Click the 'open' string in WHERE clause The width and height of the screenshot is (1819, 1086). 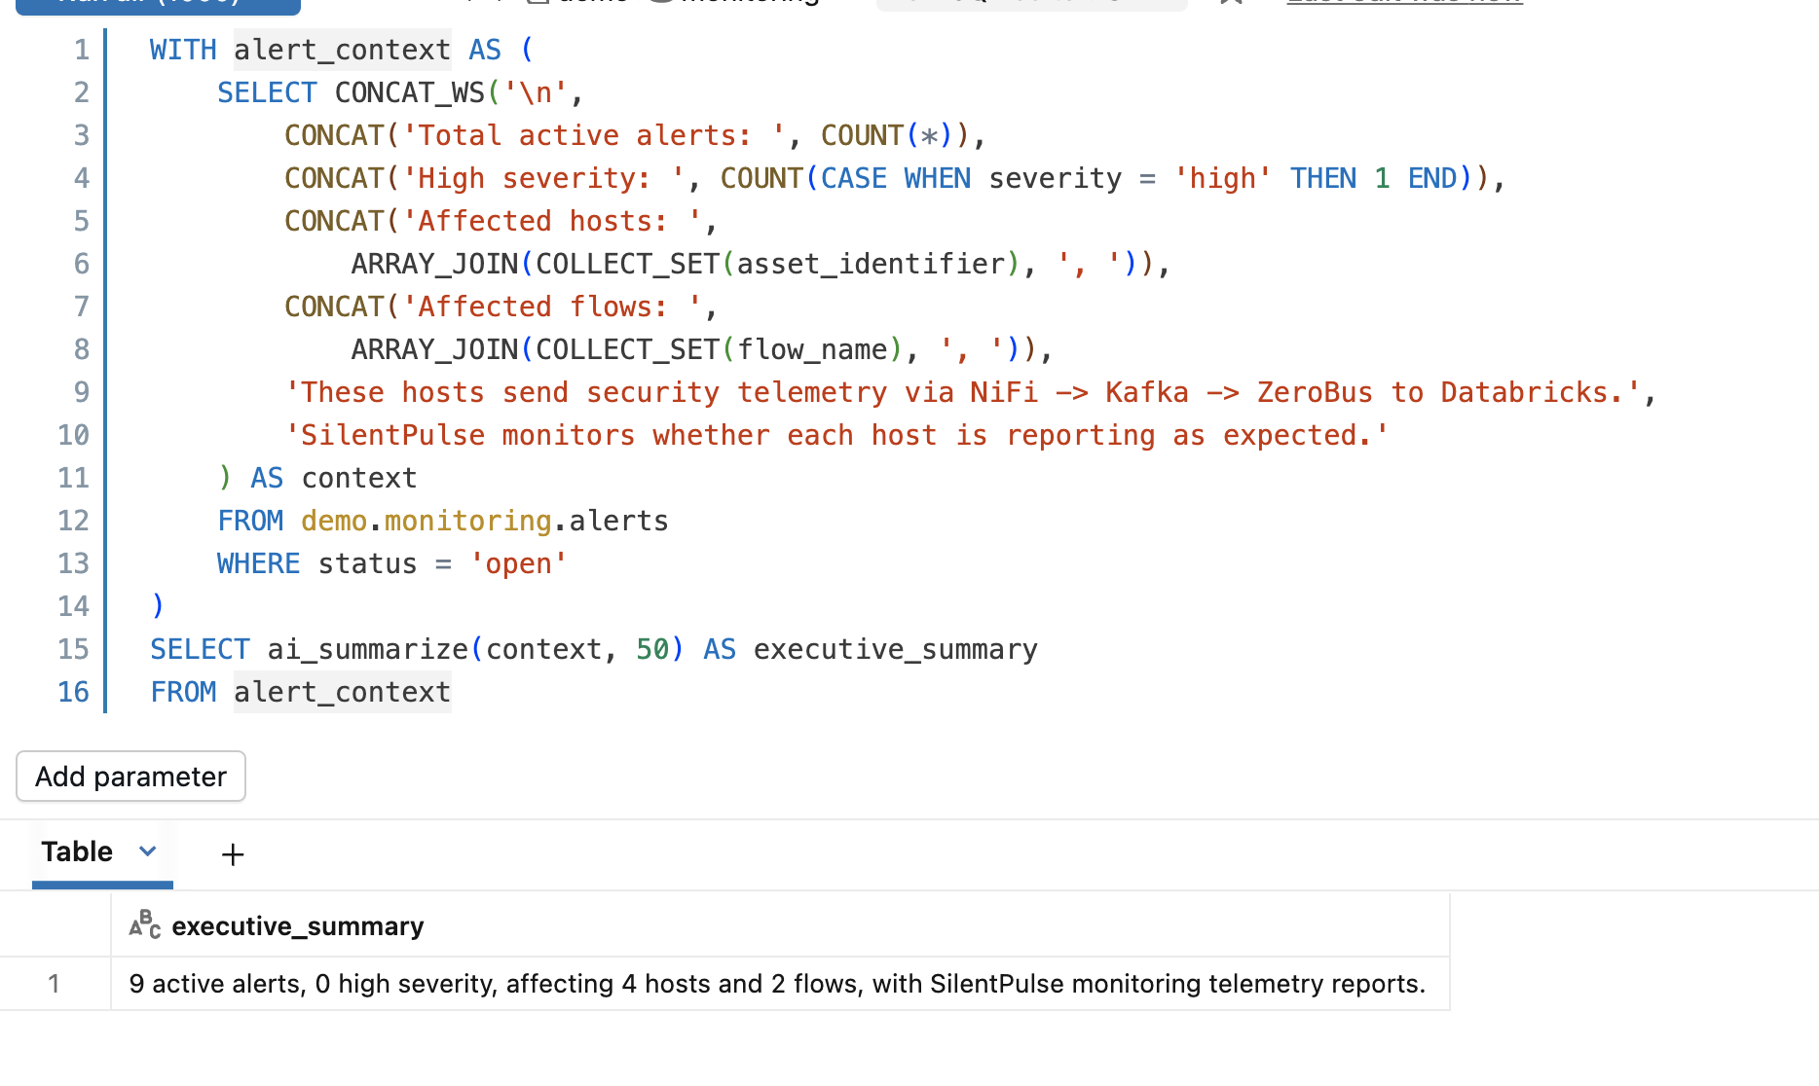[x=519, y=563]
